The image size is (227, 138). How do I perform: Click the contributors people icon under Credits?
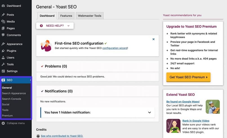[38, 136]
